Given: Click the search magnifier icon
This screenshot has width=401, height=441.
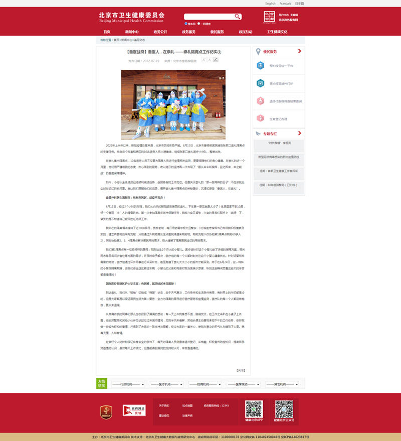Looking at the screenshot, I should (237, 17).
